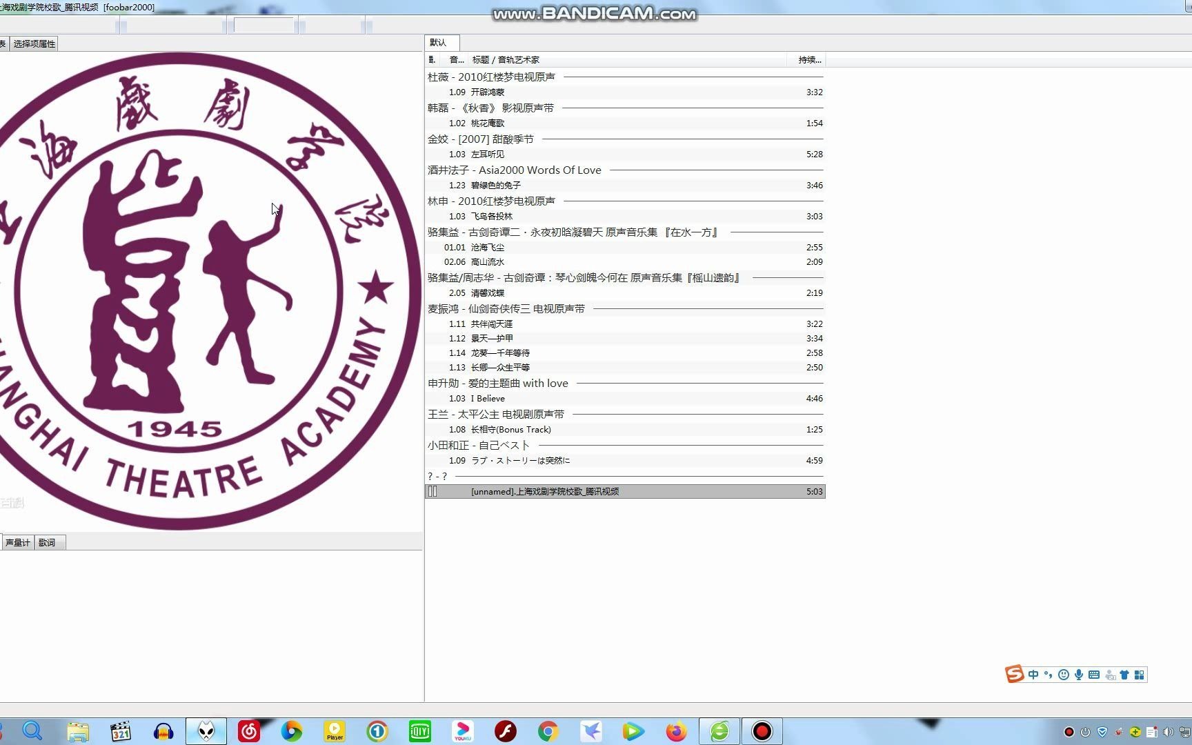The height and width of the screenshot is (745, 1192).
Task: Toggle Sogou punctuation mode button
Action: click(1048, 674)
